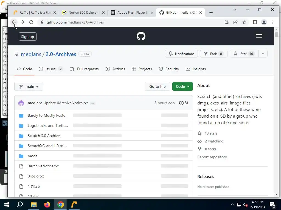
Task: Switch to the Norton 360 Deluxe tab
Action: click(x=83, y=13)
